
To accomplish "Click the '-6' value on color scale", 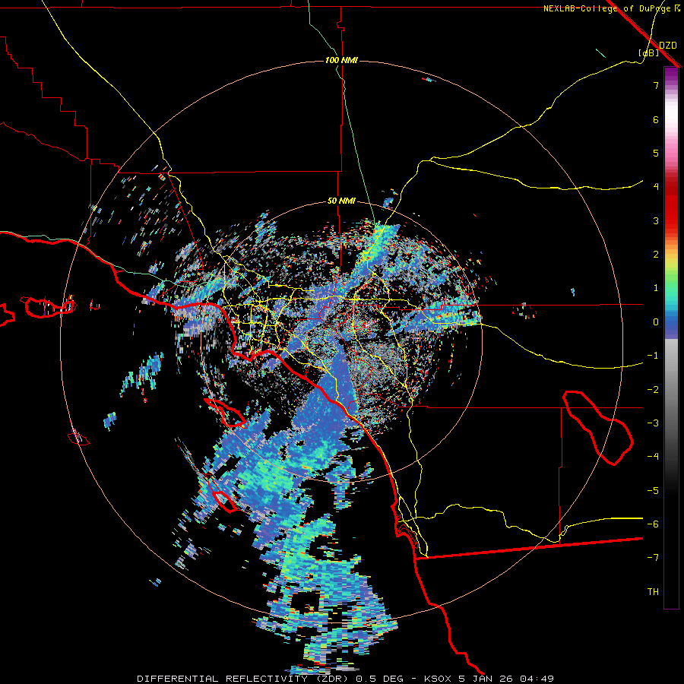I will pos(653,524).
